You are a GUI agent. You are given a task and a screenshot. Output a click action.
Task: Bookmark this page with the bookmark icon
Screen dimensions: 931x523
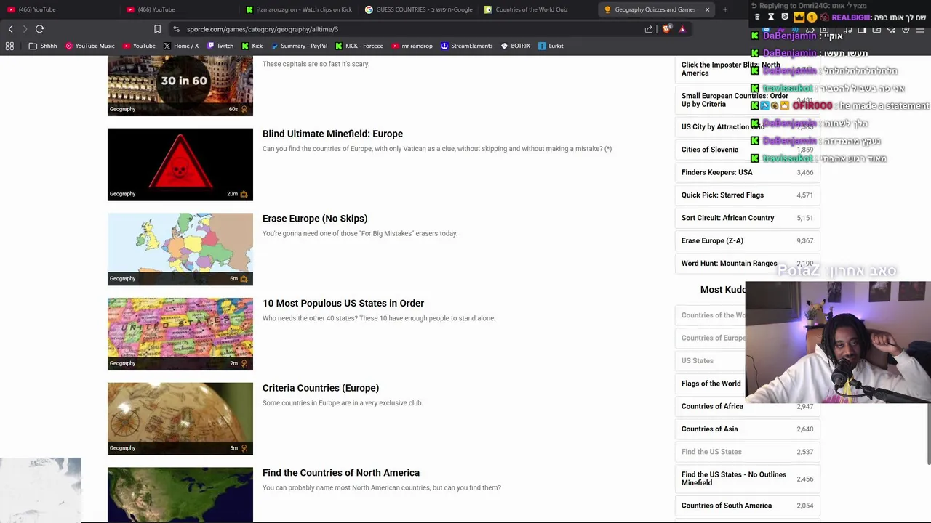157,29
